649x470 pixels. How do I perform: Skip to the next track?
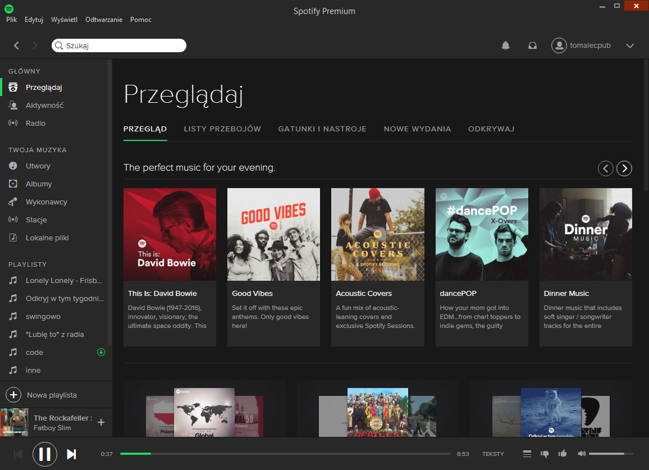[71, 454]
